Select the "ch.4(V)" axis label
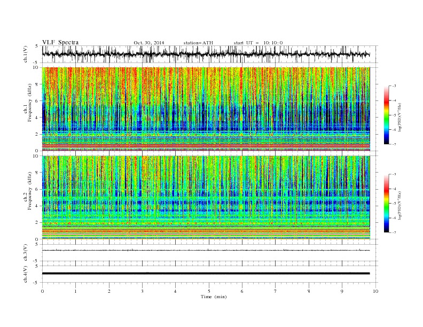 [x=25, y=274]
